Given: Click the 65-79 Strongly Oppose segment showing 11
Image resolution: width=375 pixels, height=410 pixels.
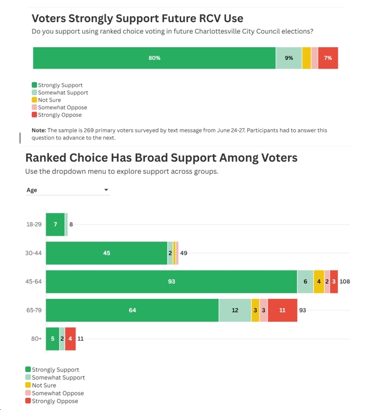Looking at the screenshot, I should point(282,311).
